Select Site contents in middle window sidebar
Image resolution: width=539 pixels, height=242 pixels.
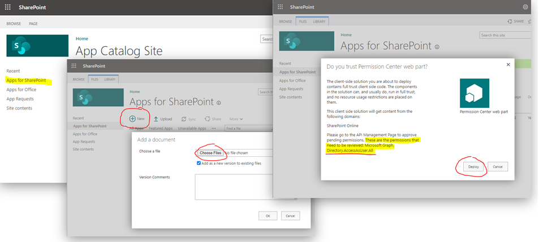pyautogui.click(x=83, y=149)
